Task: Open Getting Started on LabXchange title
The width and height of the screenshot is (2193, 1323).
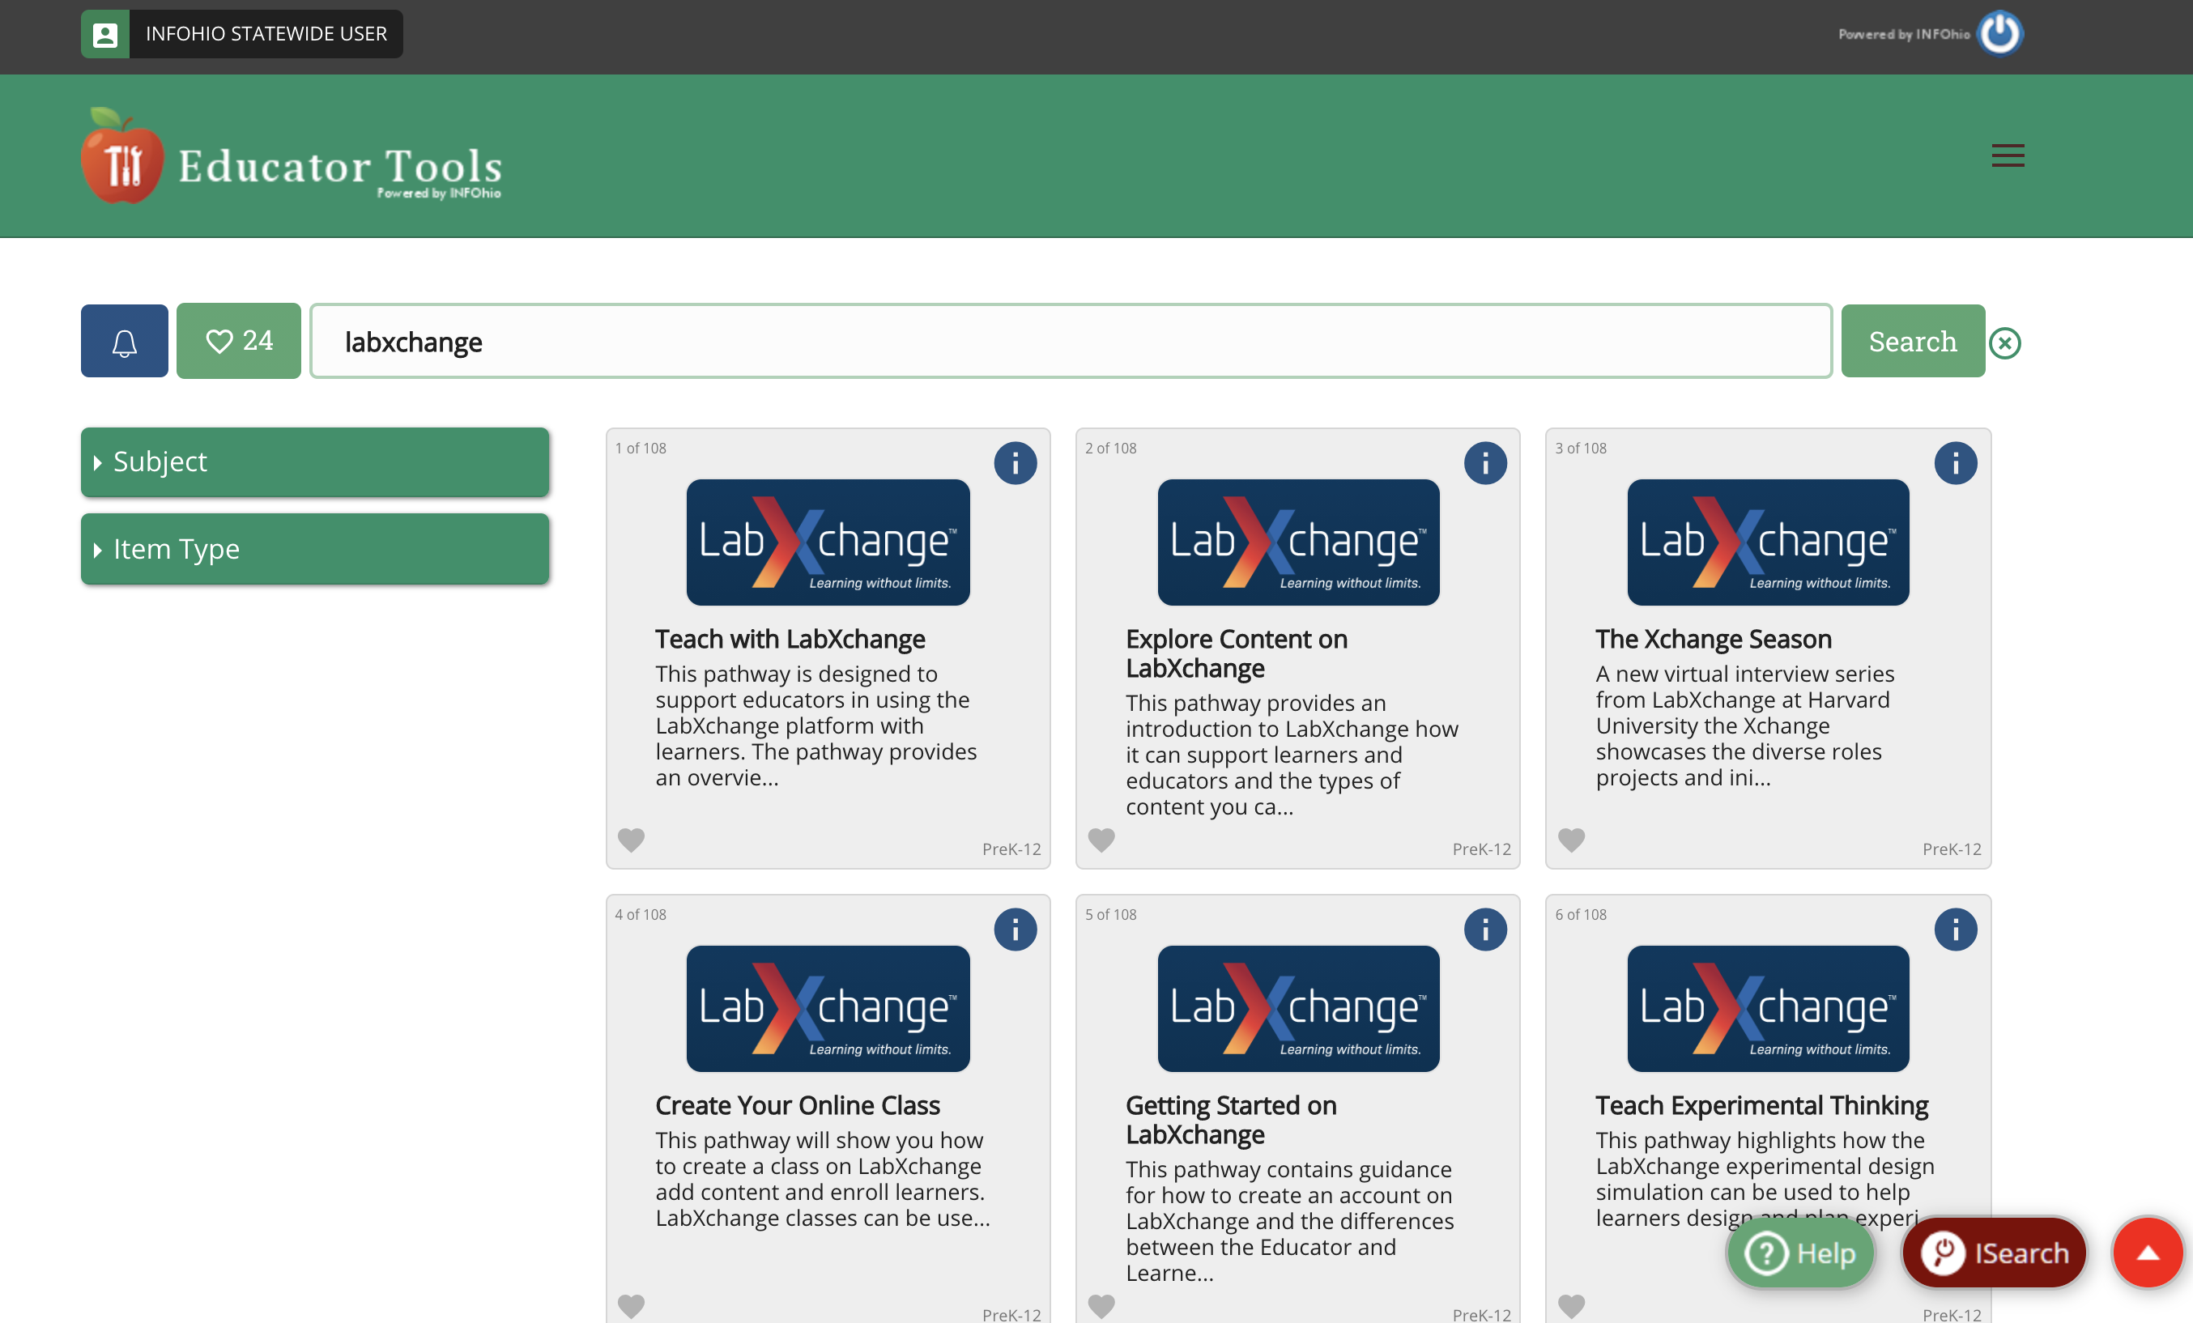Action: 1231,1119
